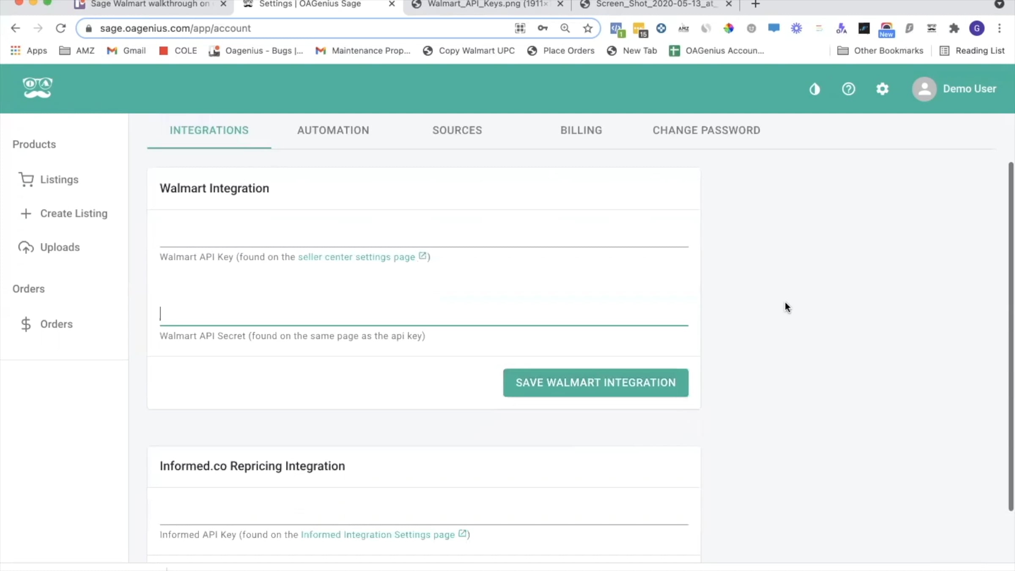Select Create Listing in sidebar
The width and height of the screenshot is (1015, 571).
(x=74, y=214)
